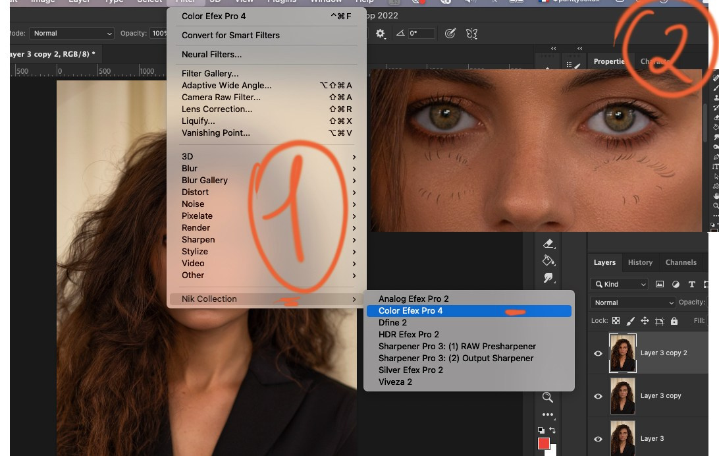Viewport: 719px width, 456px height.
Task: Hide the Layer 3 layer
Action: coord(598,438)
